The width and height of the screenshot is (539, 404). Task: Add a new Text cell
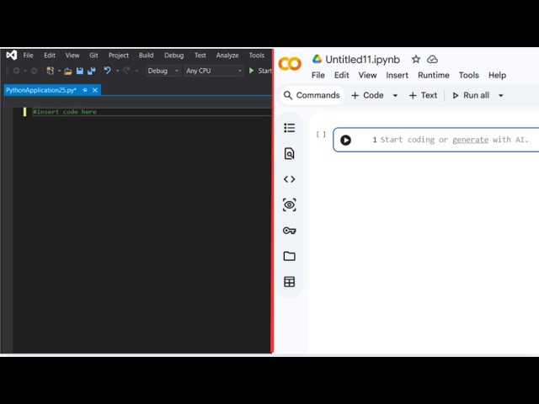pos(423,95)
